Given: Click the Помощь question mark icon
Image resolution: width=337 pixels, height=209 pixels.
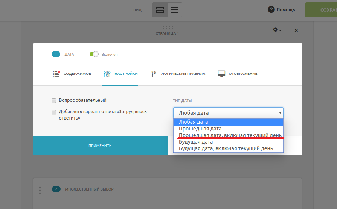Looking at the screenshot, I should point(271,10).
